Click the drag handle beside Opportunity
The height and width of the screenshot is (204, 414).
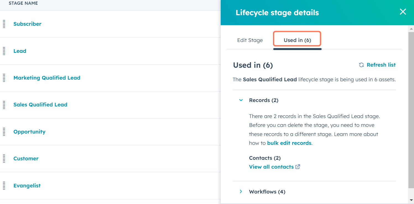point(4,132)
